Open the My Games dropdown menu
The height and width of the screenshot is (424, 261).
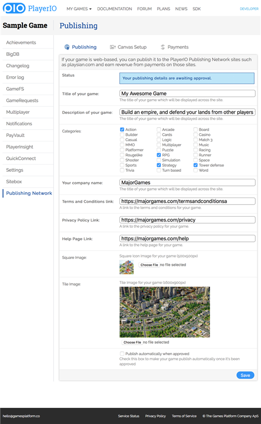point(79,9)
